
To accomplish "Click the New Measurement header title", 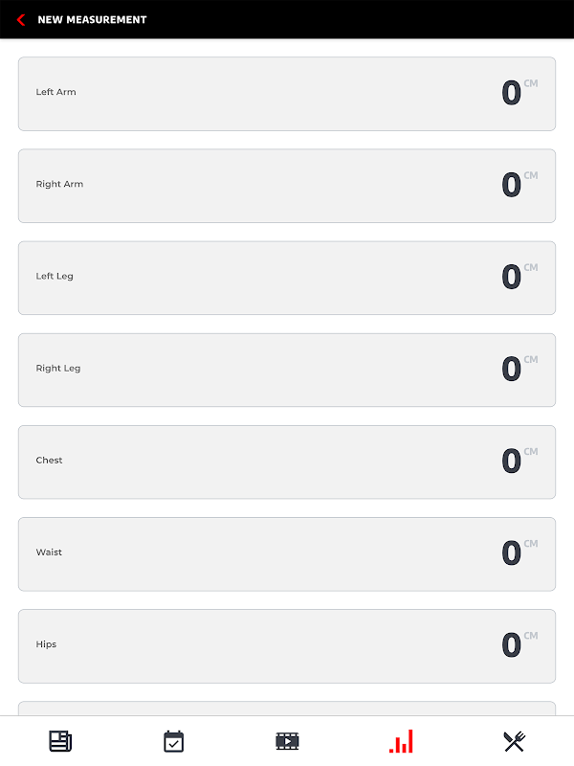I will pyautogui.click(x=92, y=19).
